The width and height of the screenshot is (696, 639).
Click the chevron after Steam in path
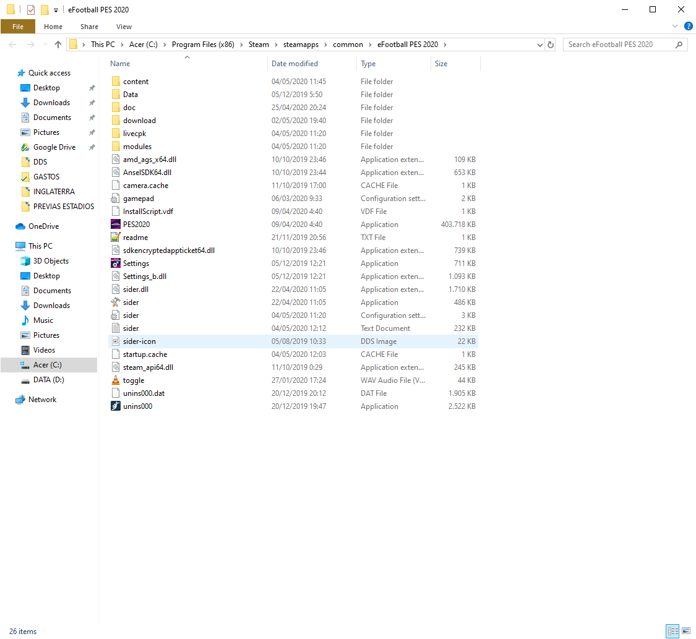point(276,45)
